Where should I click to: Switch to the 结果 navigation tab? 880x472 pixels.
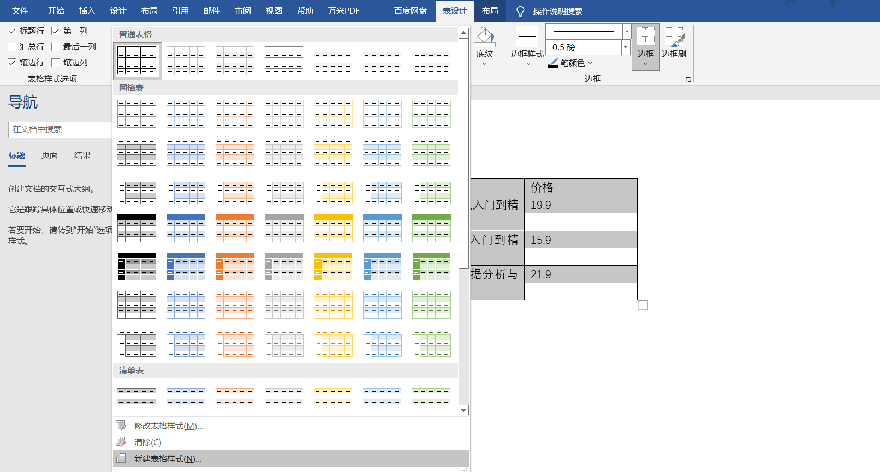click(82, 156)
